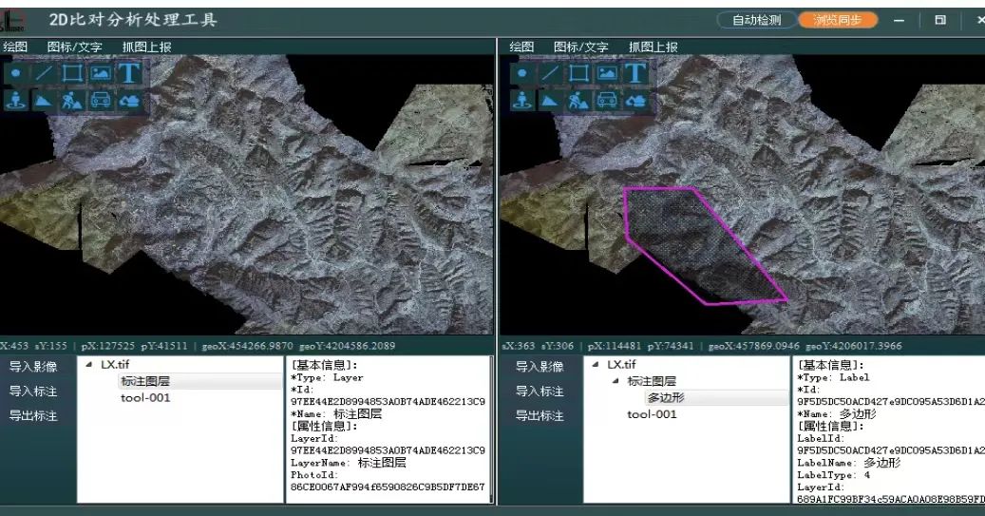Toggle the 自动检测 auto-detect button
This screenshot has height=516, width=985.
[756, 20]
